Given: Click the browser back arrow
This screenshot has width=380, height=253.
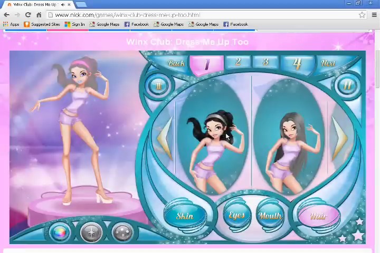Looking at the screenshot, I should point(6,15).
